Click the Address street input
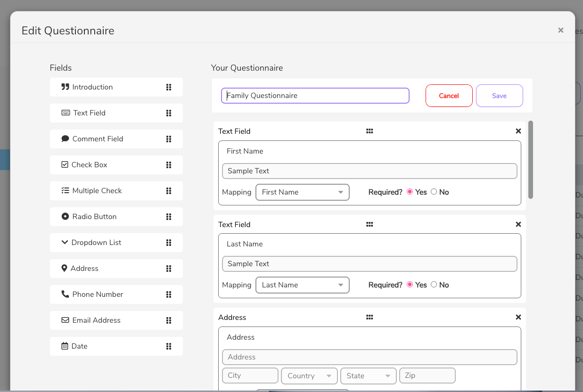The width and height of the screenshot is (583, 392). (370, 357)
